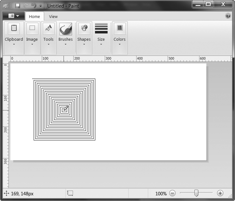Zoom in with the plus button
235x201 pixels.
(x=220, y=193)
